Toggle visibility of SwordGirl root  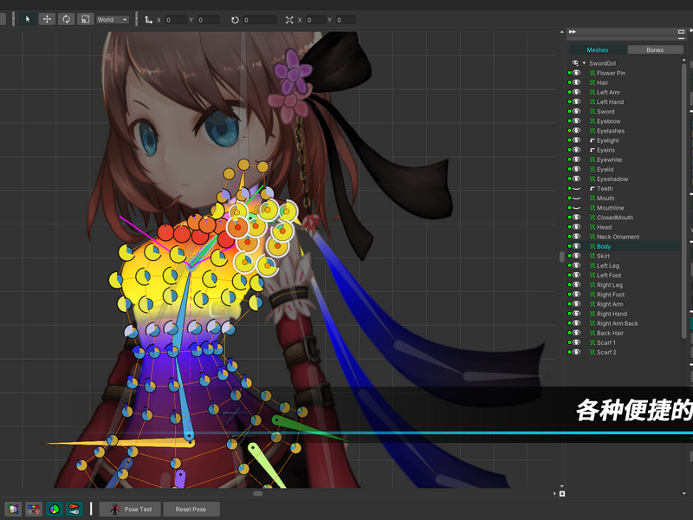click(575, 63)
